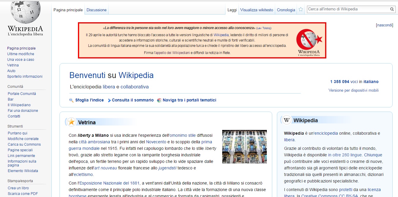Open the eclettismo link

coord(83,174)
